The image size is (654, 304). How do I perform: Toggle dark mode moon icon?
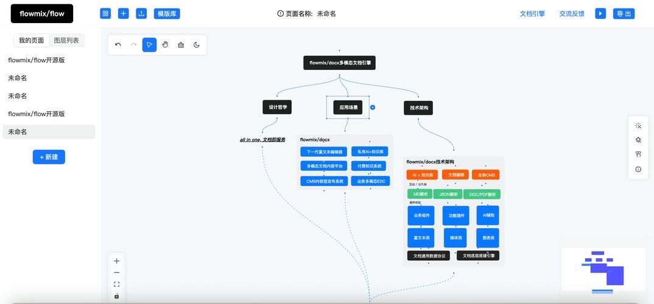click(x=197, y=44)
